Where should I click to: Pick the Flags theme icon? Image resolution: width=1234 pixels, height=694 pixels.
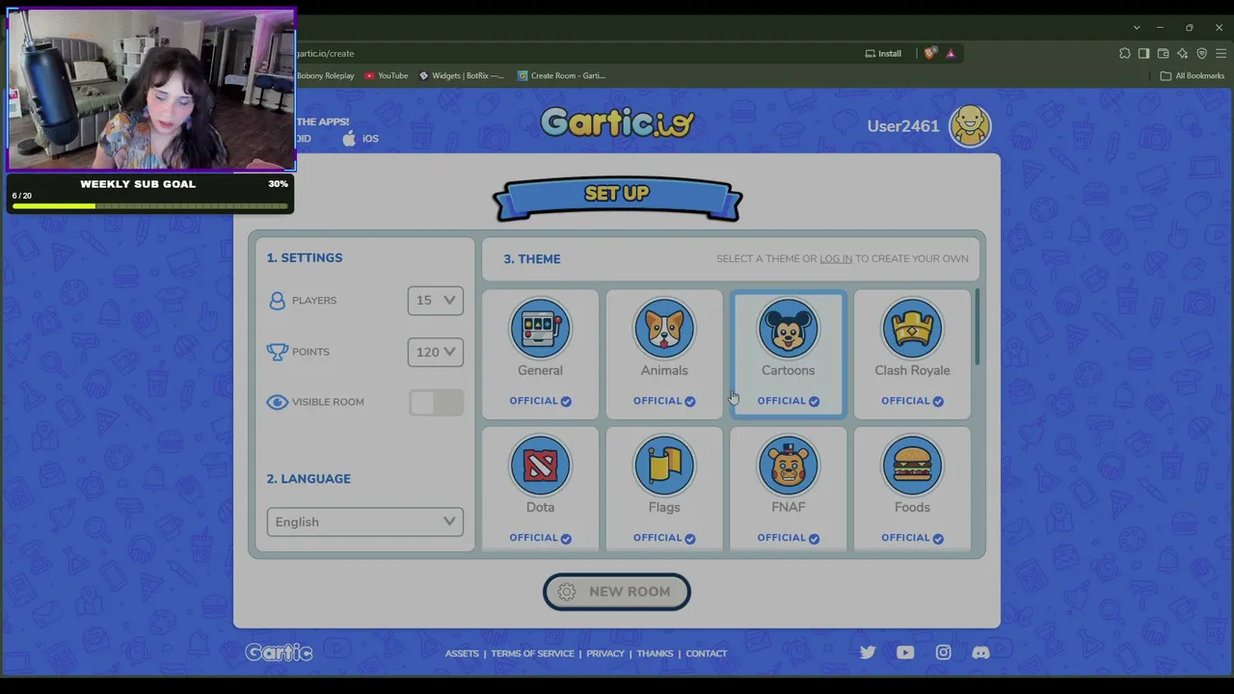click(664, 466)
